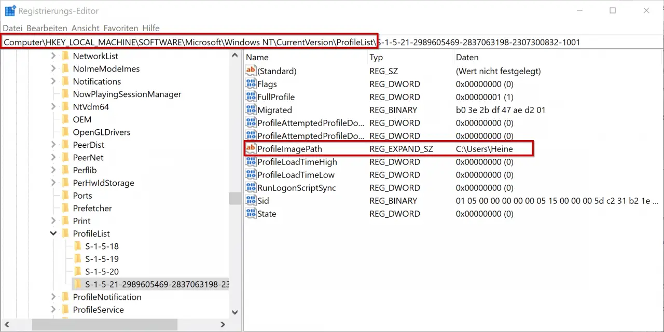Image resolution: width=664 pixels, height=332 pixels.
Task: Click the Migrated binary value icon
Action: tap(251, 110)
